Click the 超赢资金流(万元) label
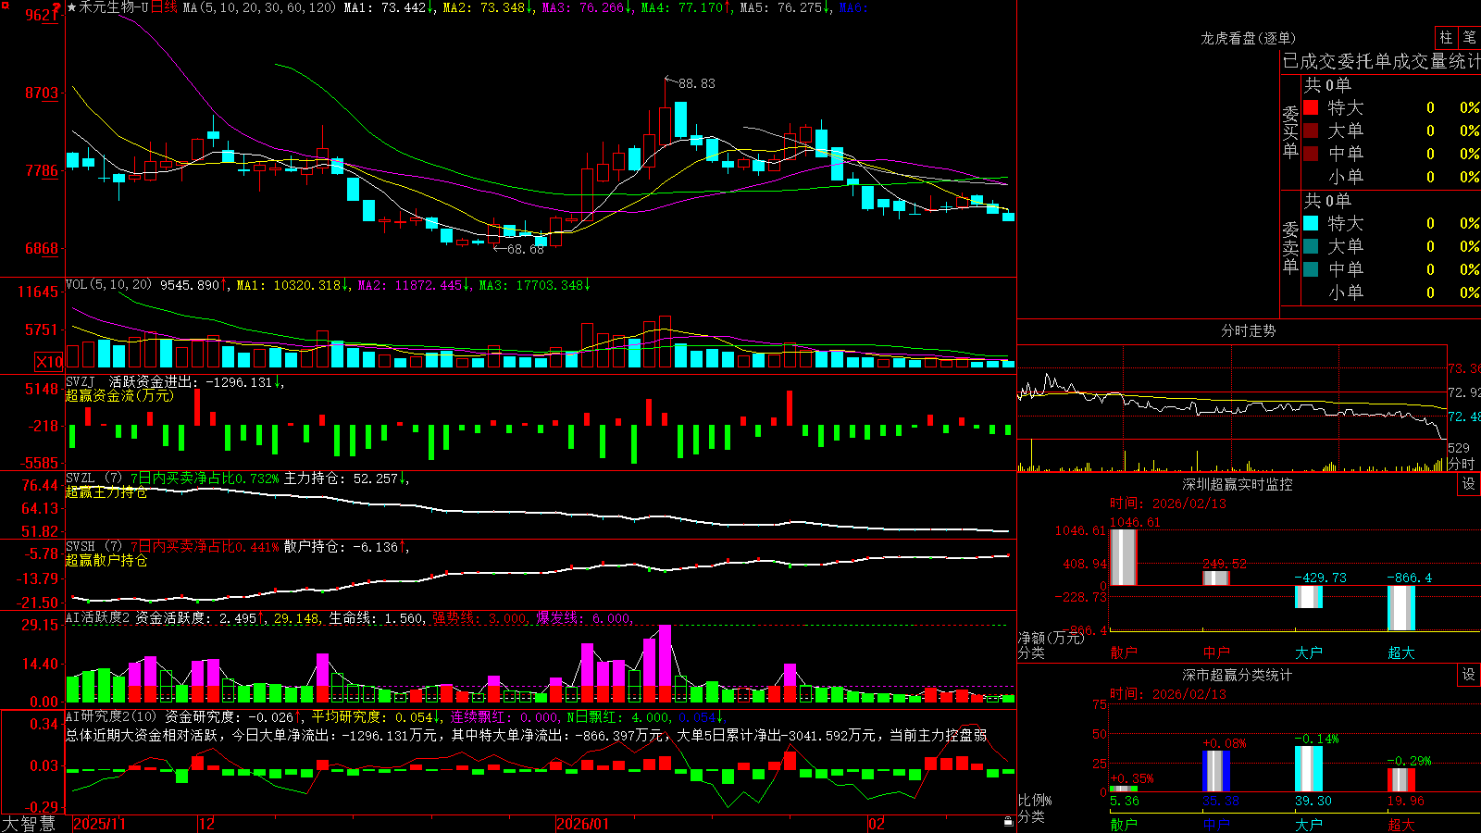Image resolution: width=1481 pixels, height=833 pixels. [x=119, y=395]
